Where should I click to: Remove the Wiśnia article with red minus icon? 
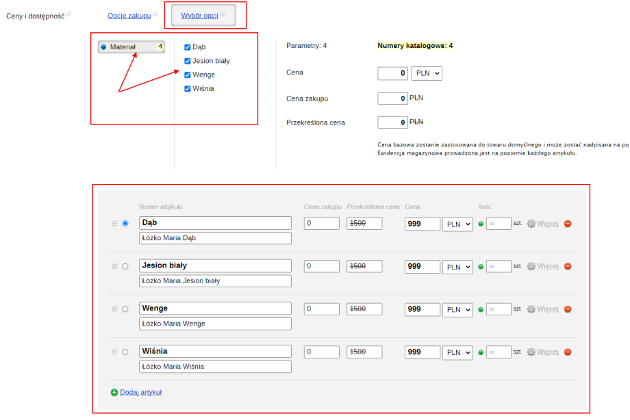(x=568, y=352)
